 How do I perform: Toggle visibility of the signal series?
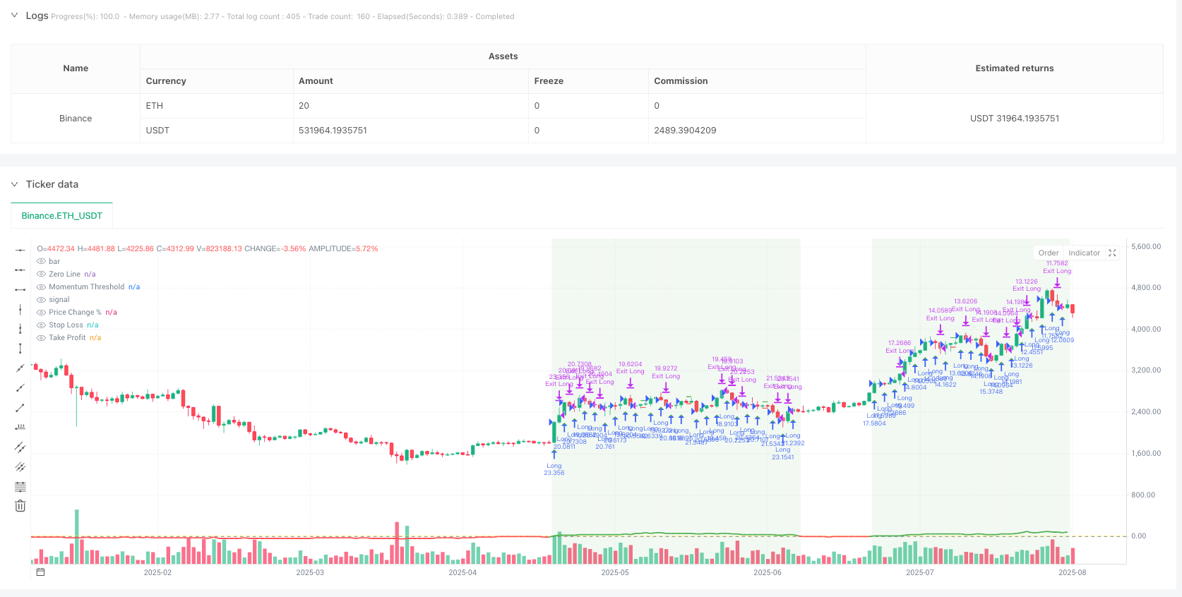pos(41,300)
